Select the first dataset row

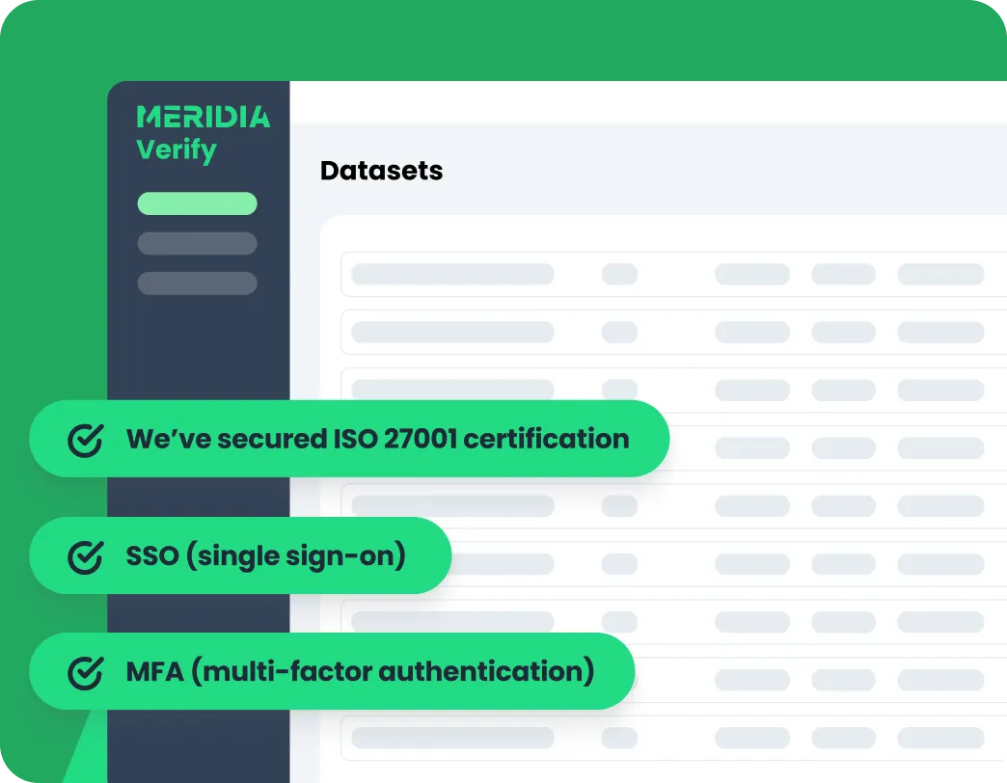click(x=673, y=274)
